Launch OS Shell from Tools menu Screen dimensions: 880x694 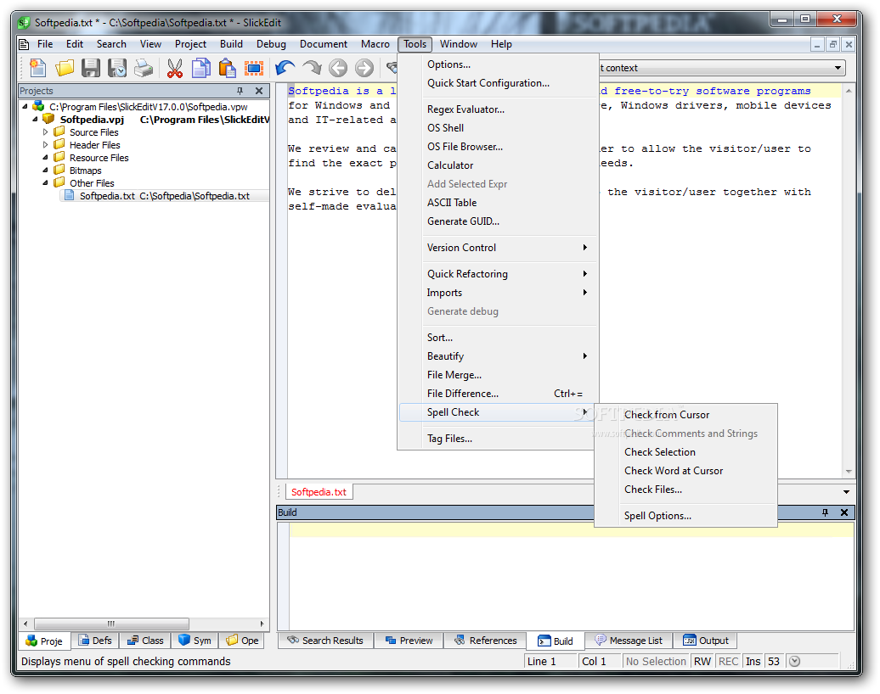click(x=499, y=128)
